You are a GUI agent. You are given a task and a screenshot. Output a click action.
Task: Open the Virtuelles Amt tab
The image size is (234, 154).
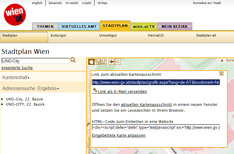[79, 26]
